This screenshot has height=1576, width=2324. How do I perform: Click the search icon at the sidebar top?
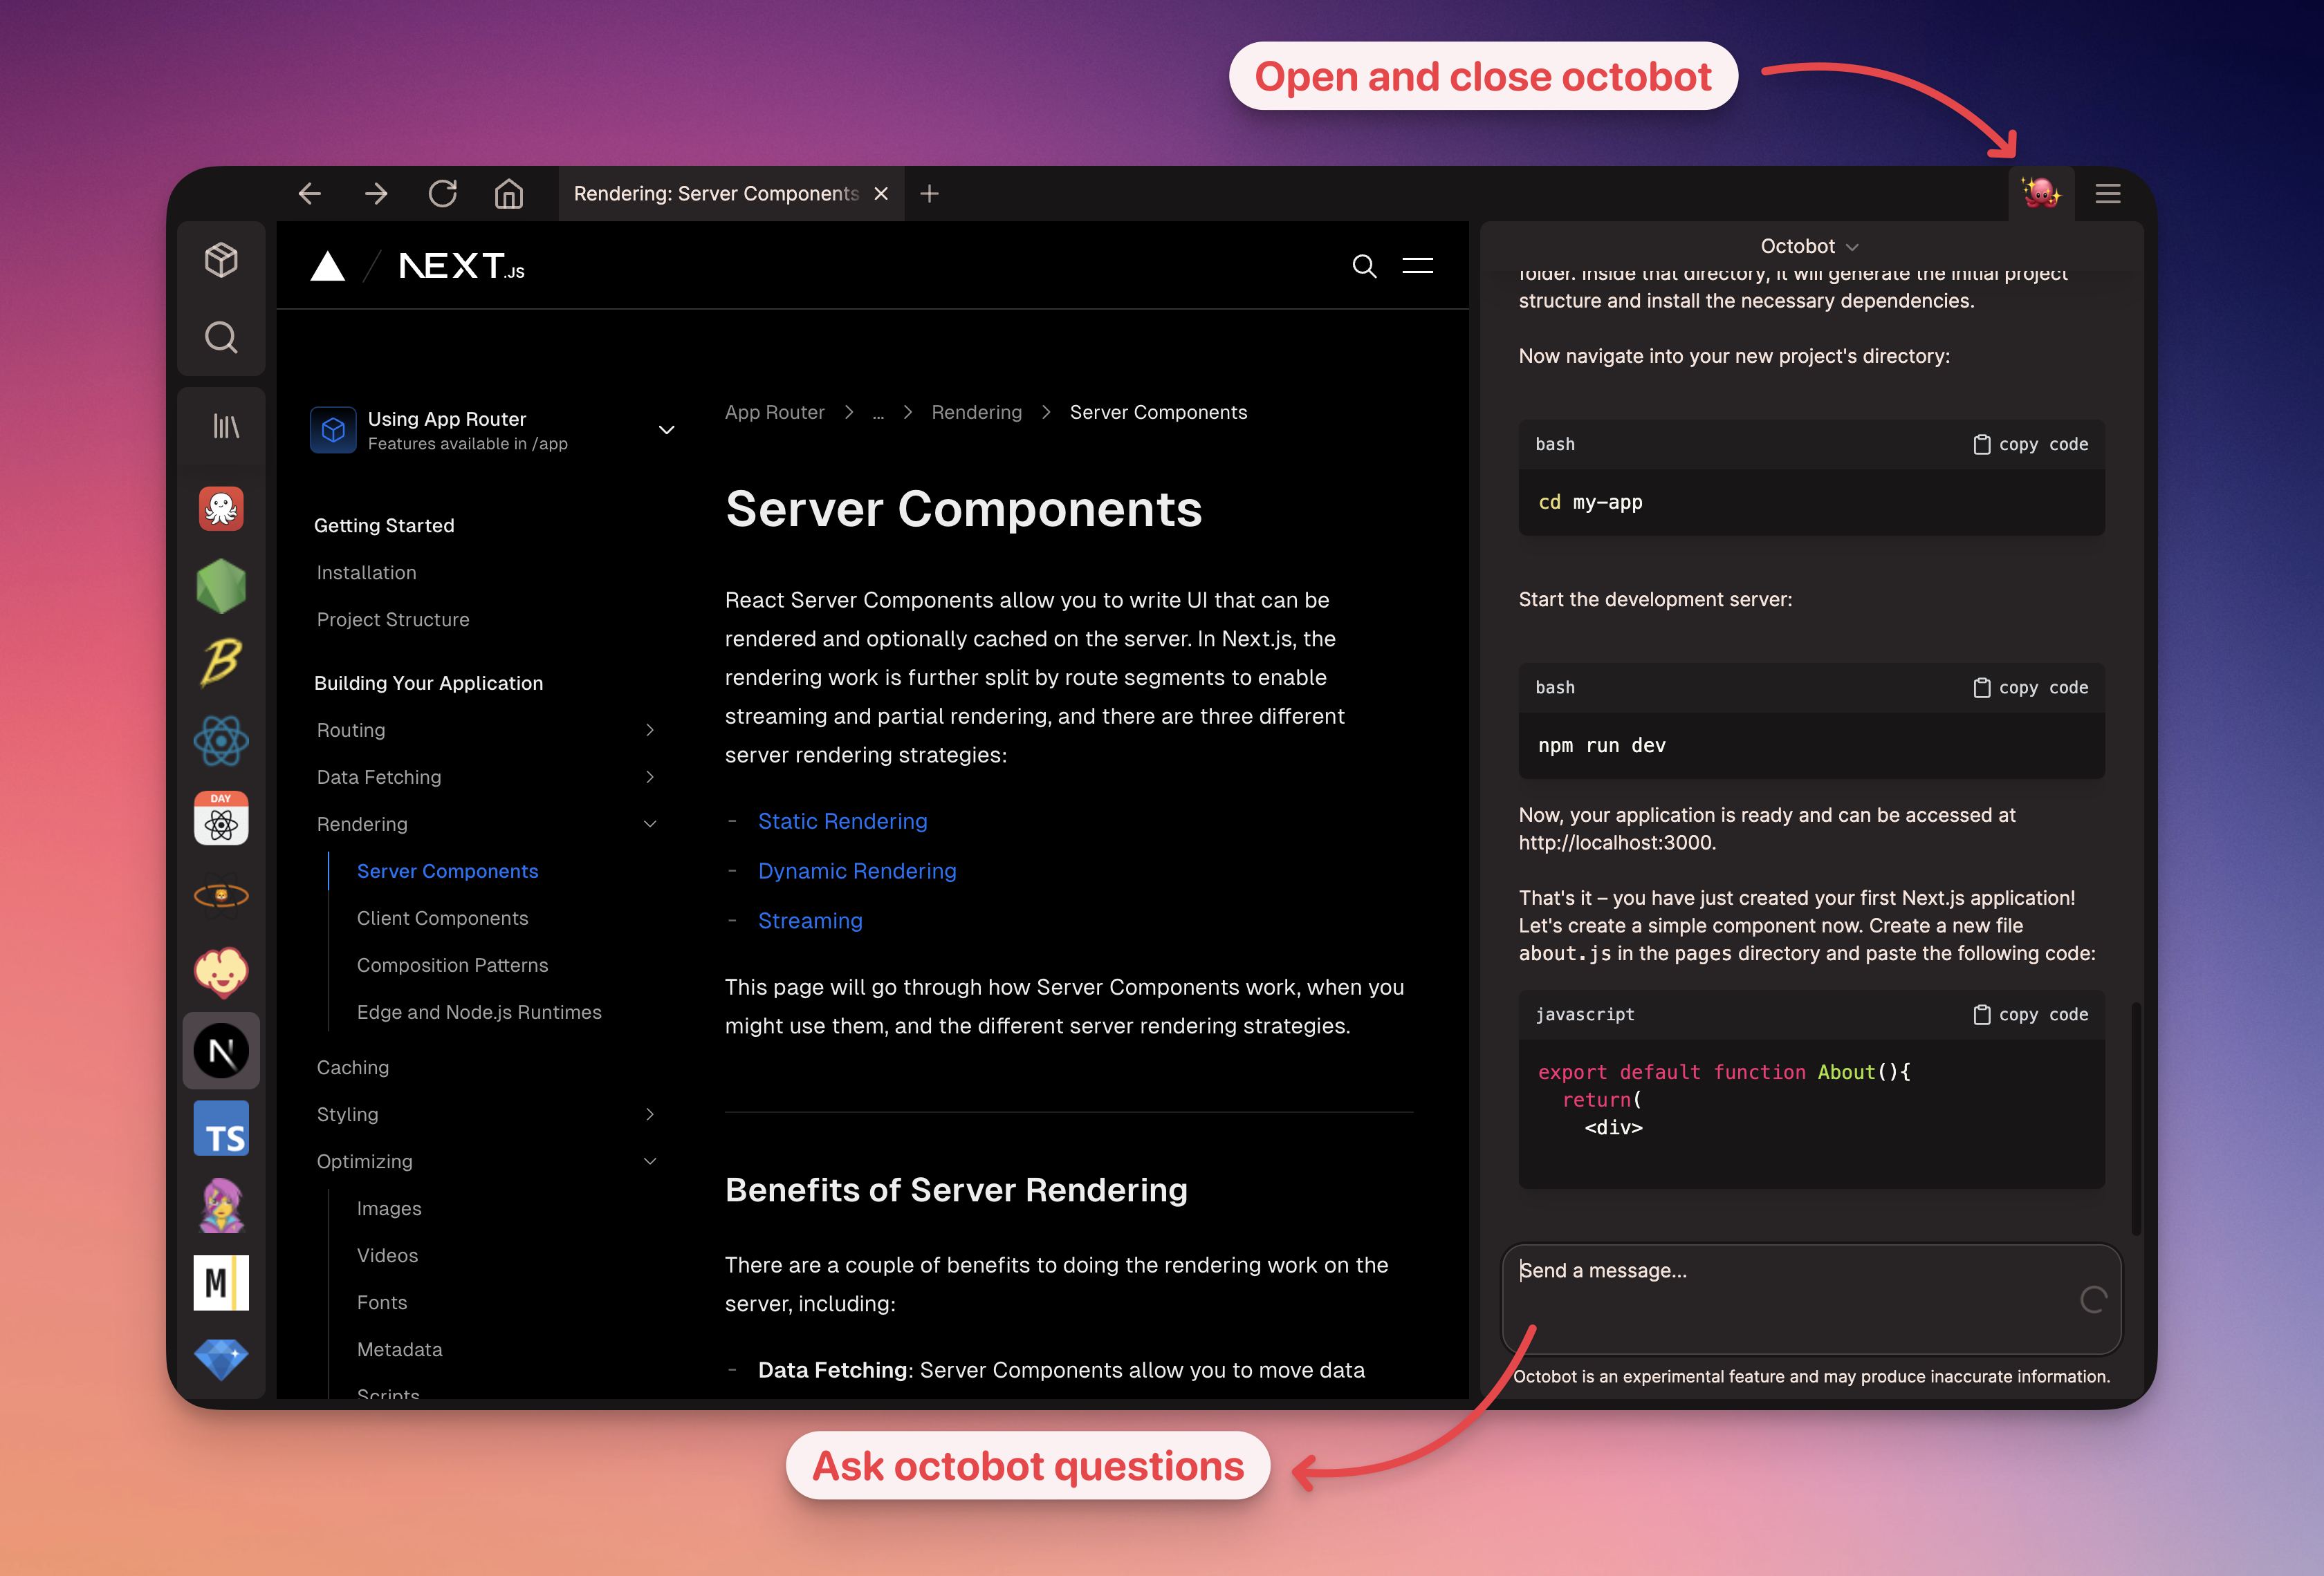point(221,338)
